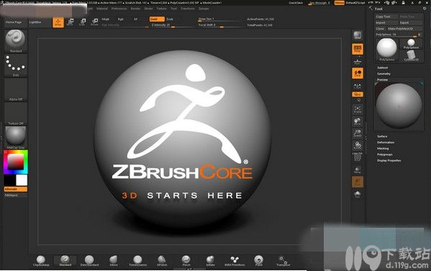Expand the Subtool section
The image size is (431, 271).
click(382, 68)
